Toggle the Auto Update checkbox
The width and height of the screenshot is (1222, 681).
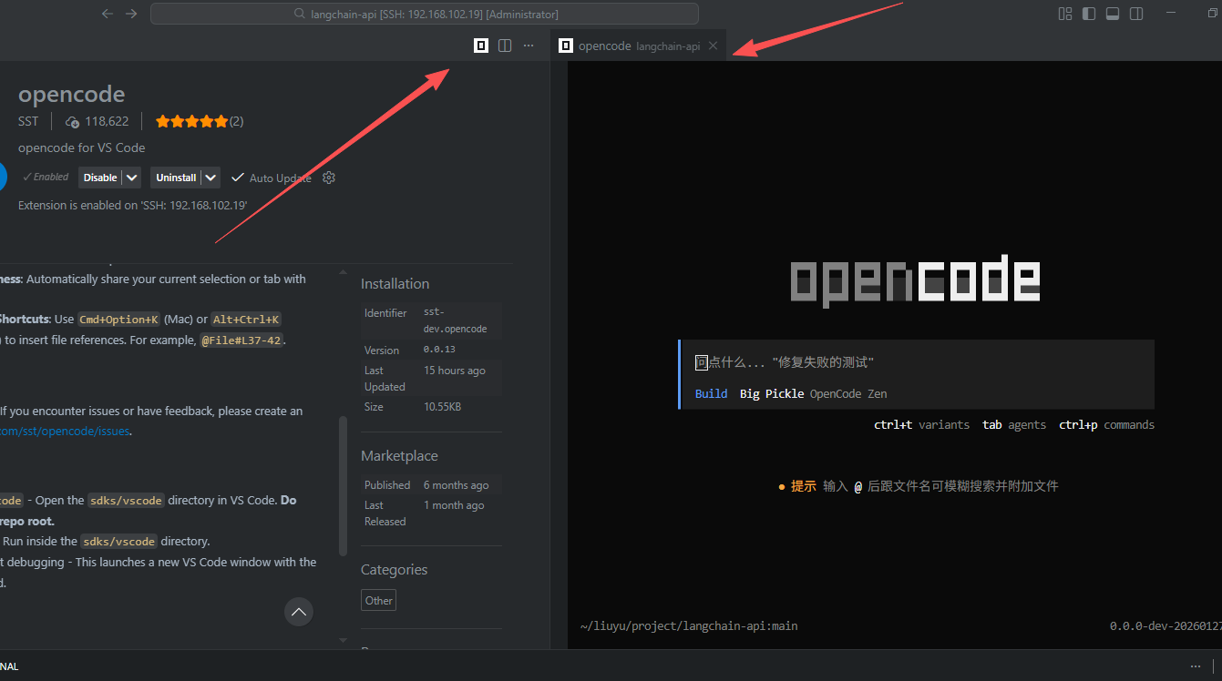pyautogui.click(x=238, y=178)
